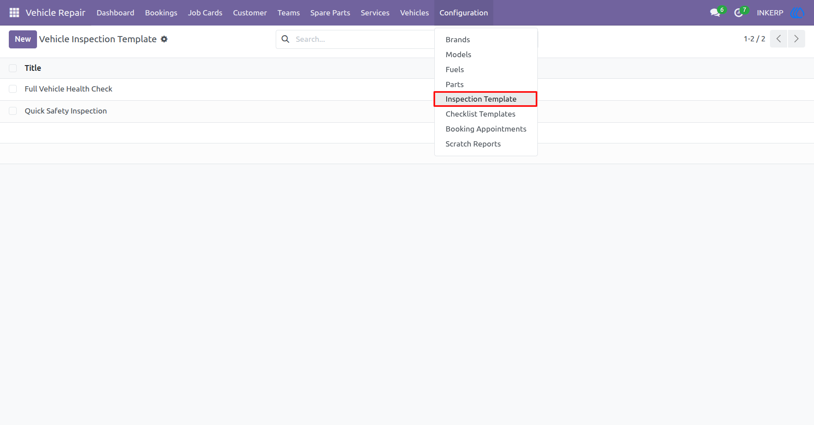Open the Services menu

coord(375,13)
